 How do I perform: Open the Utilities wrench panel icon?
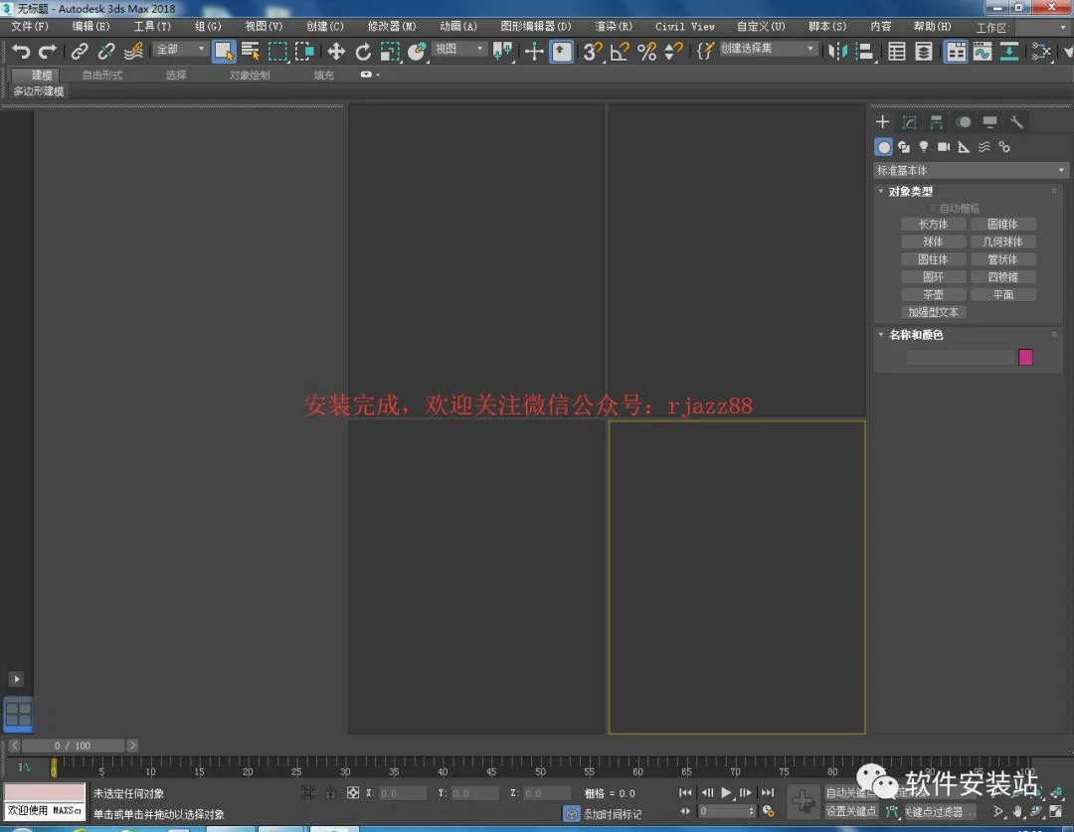[1016, 122]
